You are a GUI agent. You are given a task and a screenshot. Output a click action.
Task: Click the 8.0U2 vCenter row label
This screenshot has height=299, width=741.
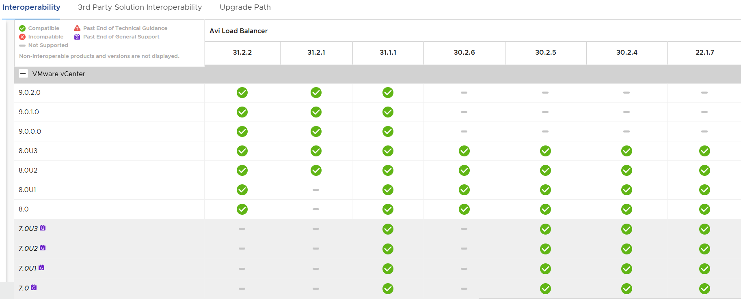[x=28, y=170]
